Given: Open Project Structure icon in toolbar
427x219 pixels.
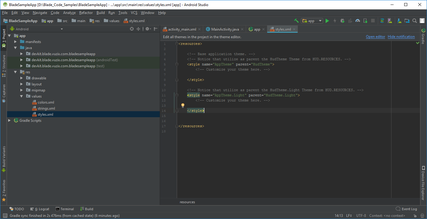Looking at the screenshot, I should point(407,21).
